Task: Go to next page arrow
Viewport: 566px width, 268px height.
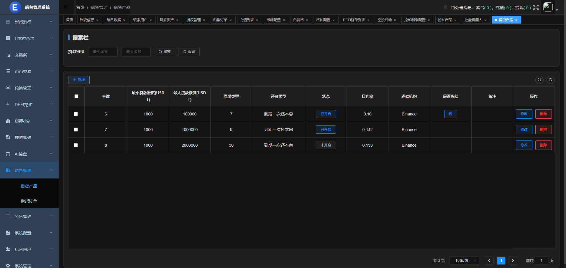Action: [513, 261]
